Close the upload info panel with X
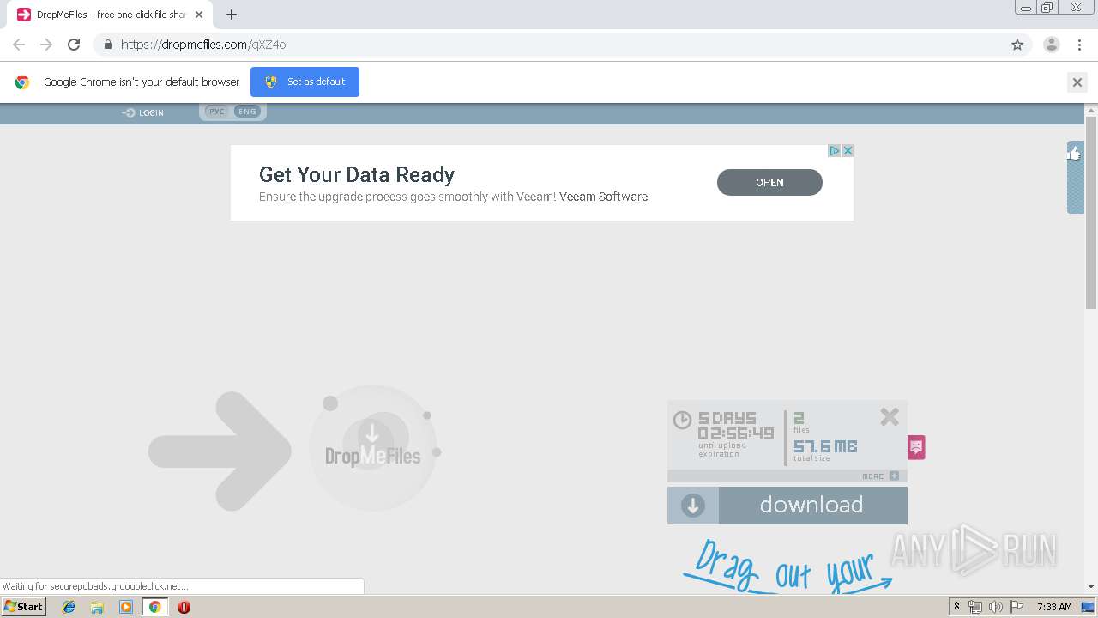Viewport: 1098px width, 618px height. [890, 417]
